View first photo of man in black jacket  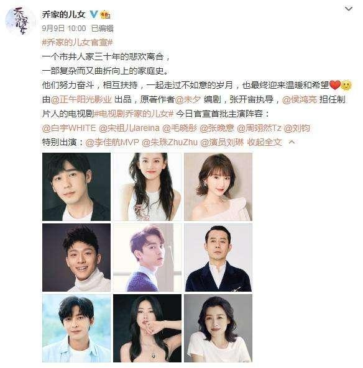(x=76, y=187)
